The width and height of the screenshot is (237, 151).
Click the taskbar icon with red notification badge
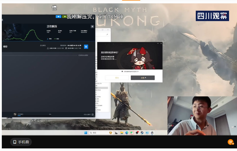137,133
